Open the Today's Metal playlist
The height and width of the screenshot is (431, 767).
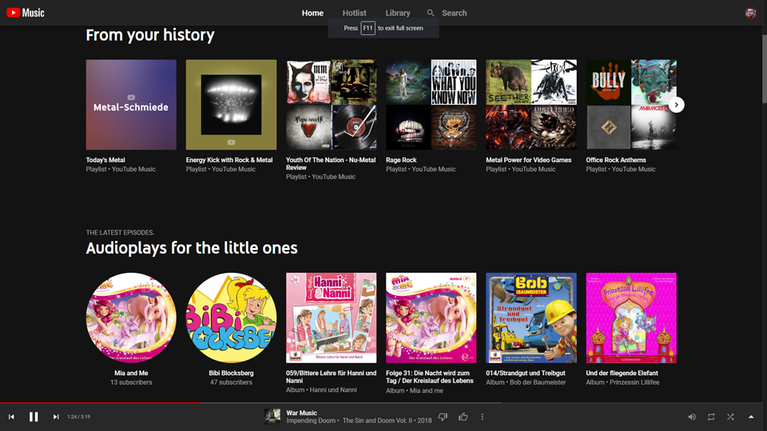click(131, 105)
